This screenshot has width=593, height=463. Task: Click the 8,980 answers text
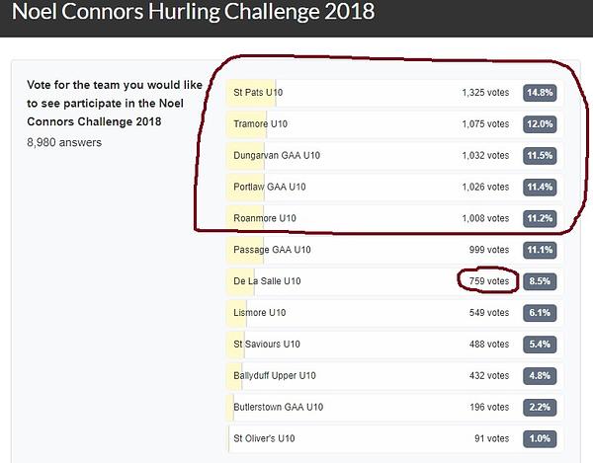[64, 142]
